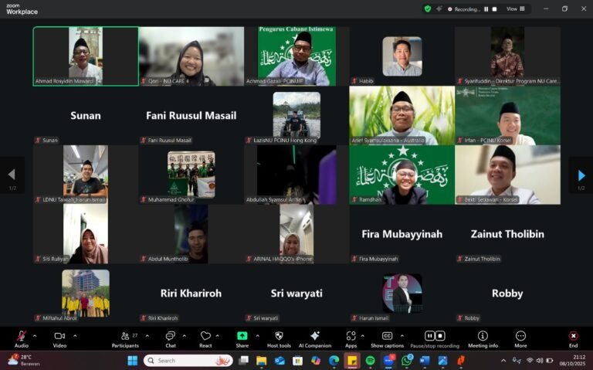This screenshot has width=593, height=370.
Task: Go to next gallery page arrow
Action: coord(581,176)
